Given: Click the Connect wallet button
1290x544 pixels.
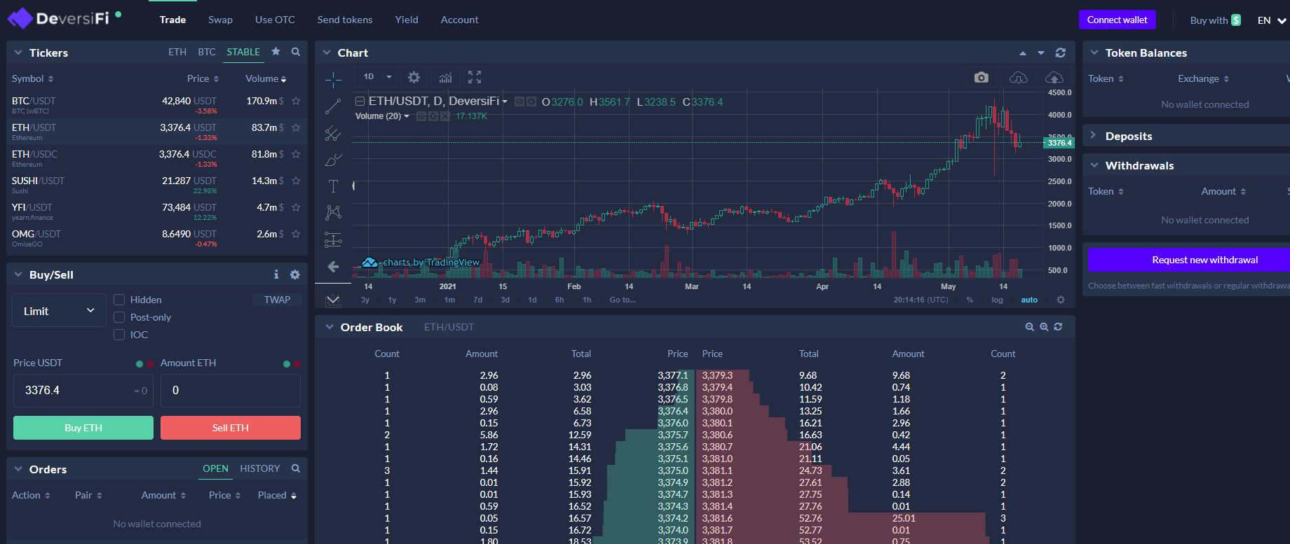Looking at the screenshot, I should pos(1118,20).
